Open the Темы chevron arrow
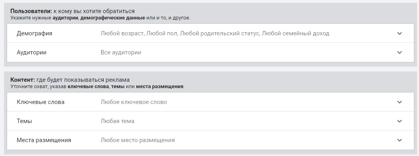 tap(399, 121)
